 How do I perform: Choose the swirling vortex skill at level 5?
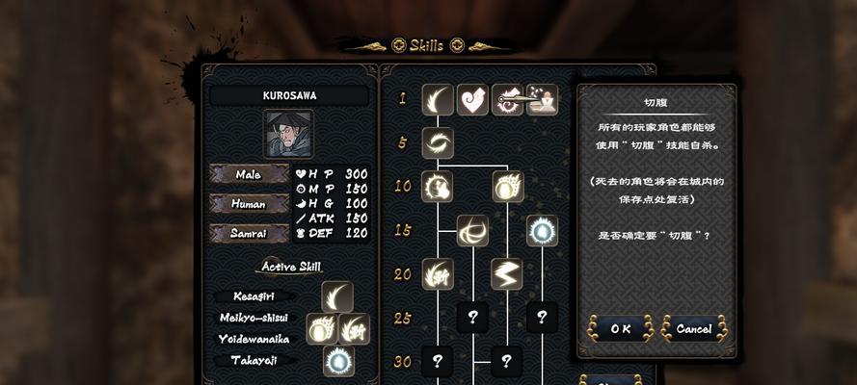pos(438,142)
